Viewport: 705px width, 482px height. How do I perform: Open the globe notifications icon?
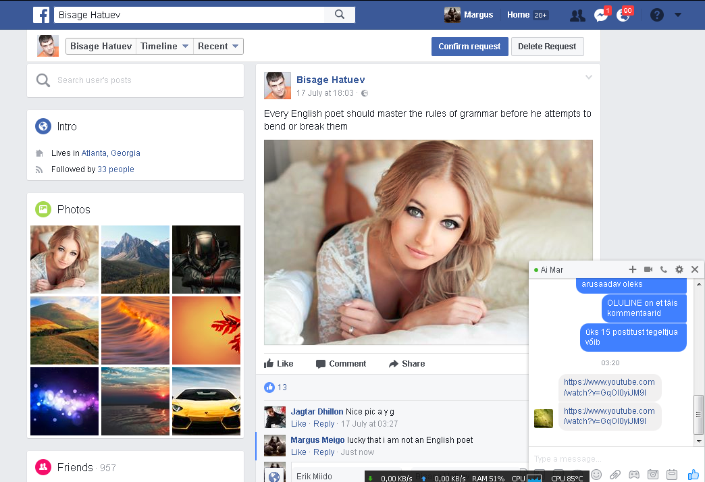pos(623,16)
